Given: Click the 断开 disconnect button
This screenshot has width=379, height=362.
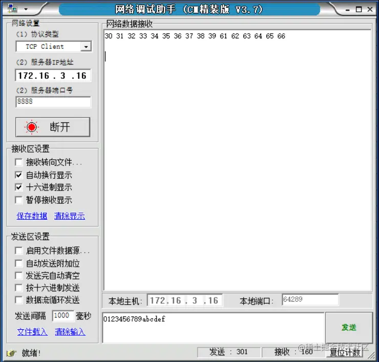Looking at the screenshot, I should click(53, 127).
